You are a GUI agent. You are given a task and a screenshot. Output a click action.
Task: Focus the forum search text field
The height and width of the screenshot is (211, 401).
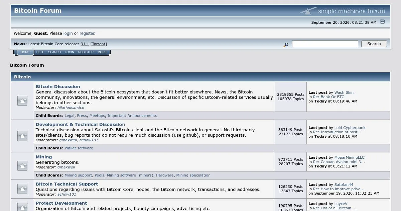[325, 44]
